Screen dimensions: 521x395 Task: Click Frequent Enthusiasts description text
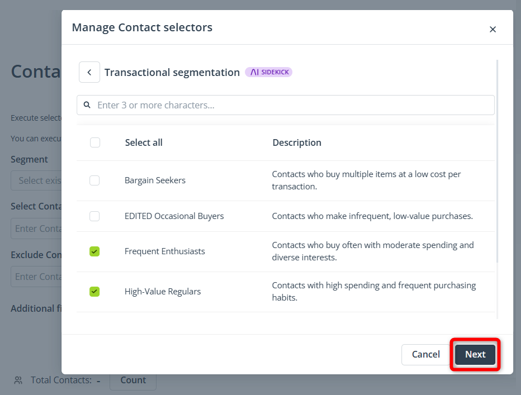[x=373, y=251]
